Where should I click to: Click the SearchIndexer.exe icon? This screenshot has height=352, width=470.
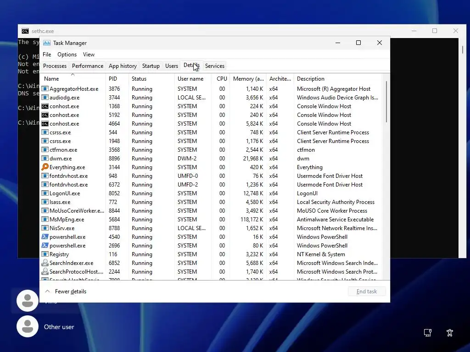pos(45,263)
